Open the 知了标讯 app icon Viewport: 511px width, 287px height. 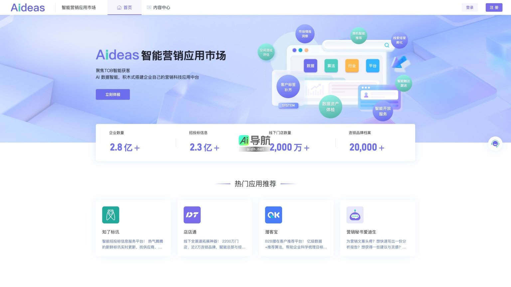pos(110,215)
